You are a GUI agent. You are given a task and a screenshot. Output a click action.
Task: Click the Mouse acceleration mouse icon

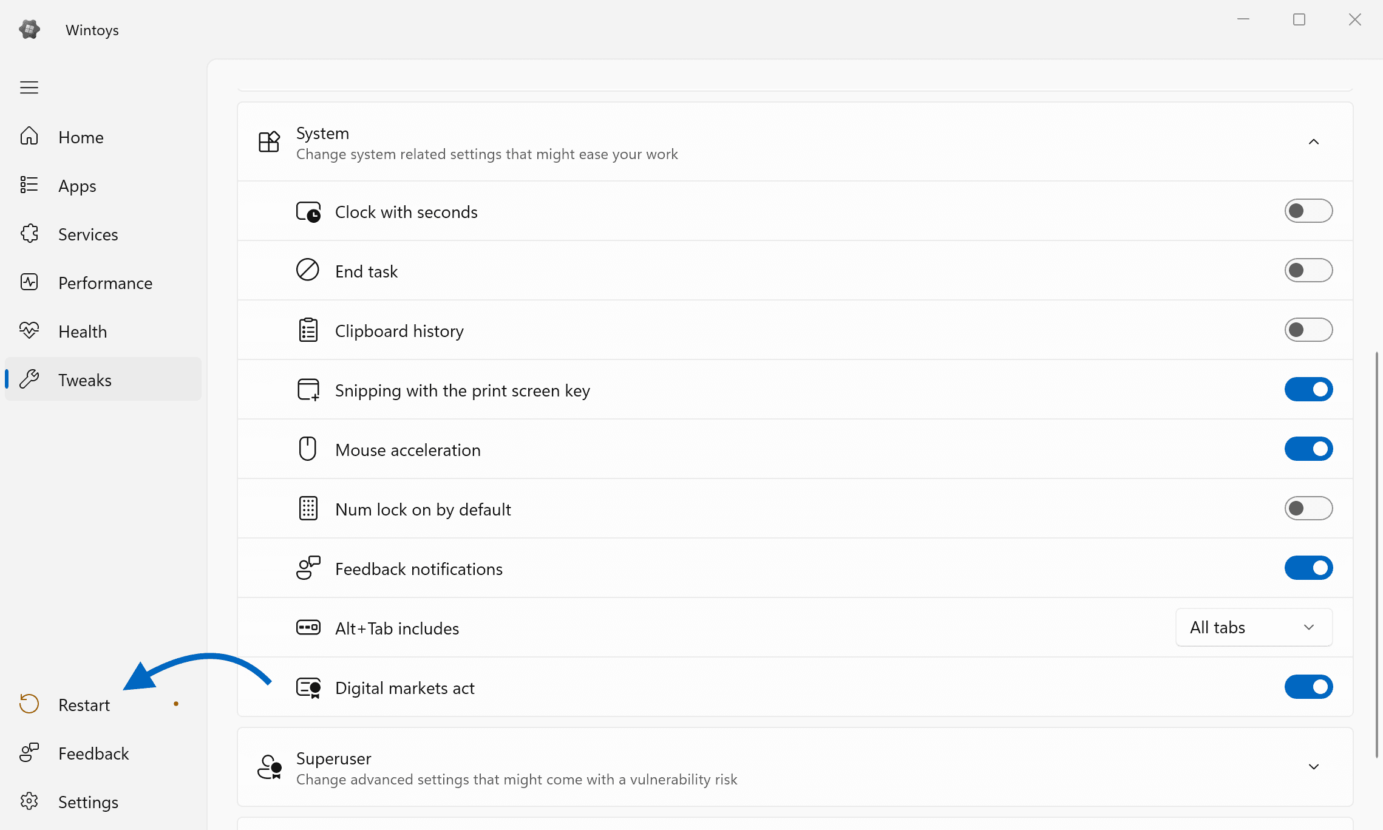pos(308,449)
